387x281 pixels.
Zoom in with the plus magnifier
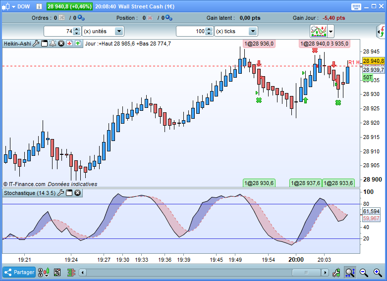378,273
